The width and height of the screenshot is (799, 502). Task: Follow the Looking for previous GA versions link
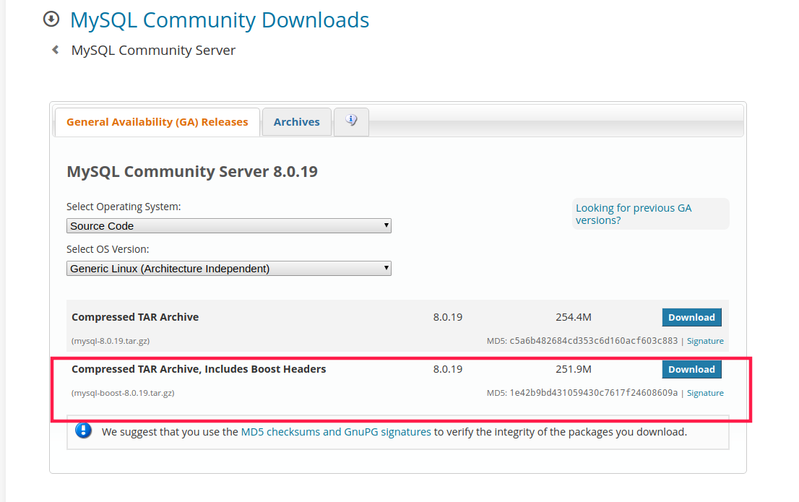click(634, 214)
